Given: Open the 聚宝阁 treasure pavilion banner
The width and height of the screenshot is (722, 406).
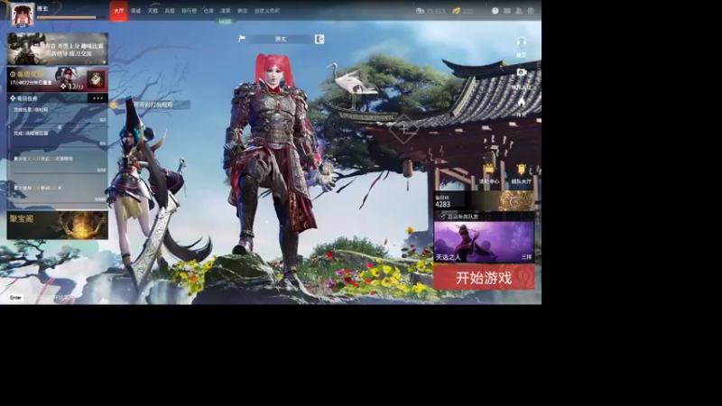Looking at the screenshot, I should [58, 225].
